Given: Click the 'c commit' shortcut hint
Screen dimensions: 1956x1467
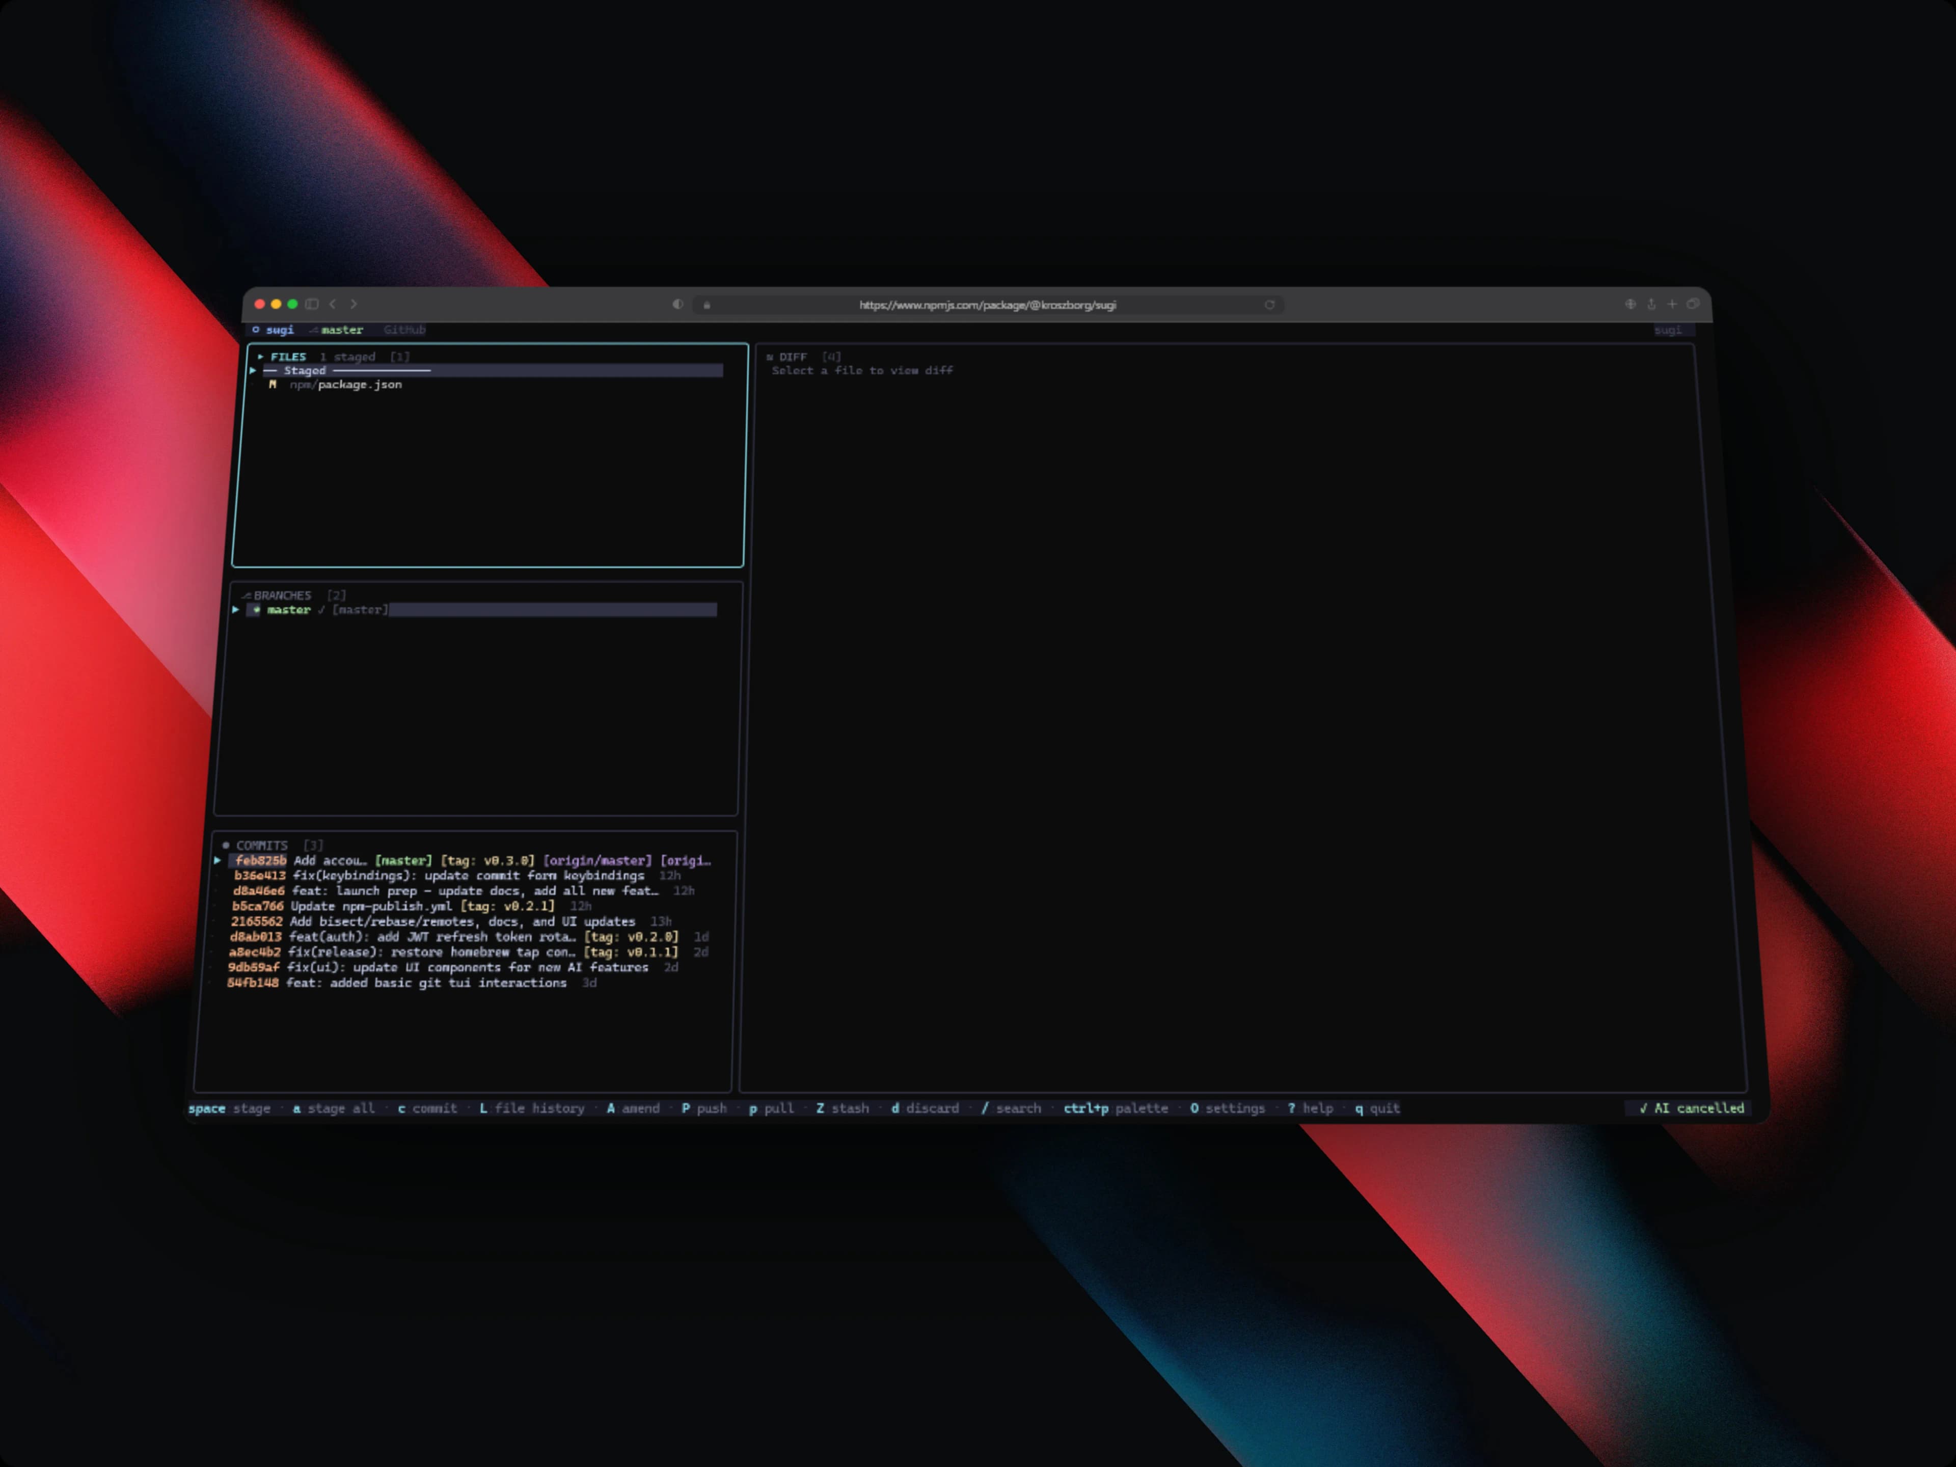Looking at the screenshot, I should 427,1109.
